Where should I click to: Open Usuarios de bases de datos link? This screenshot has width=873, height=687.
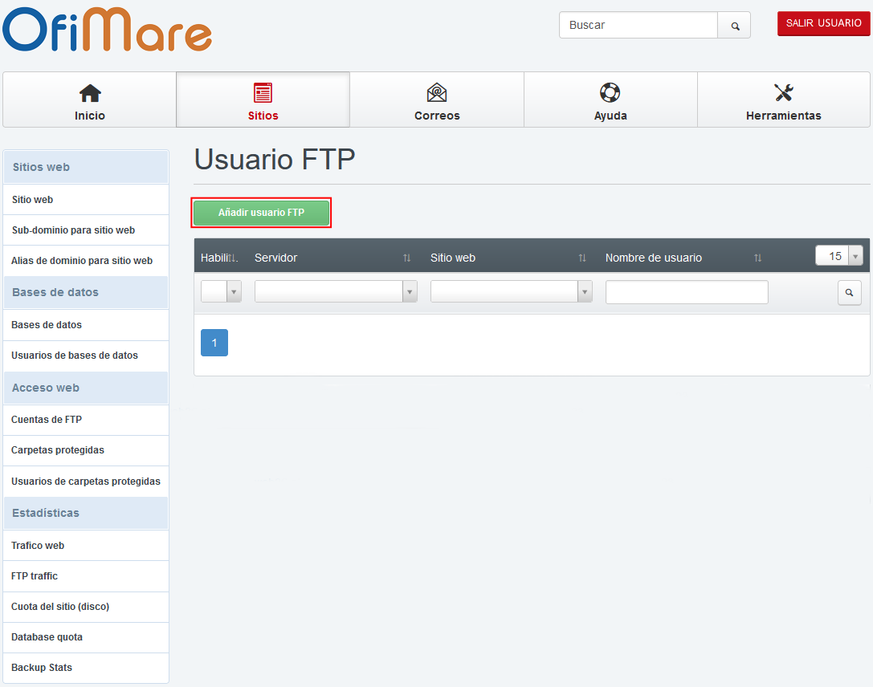(x=86, y=356)
